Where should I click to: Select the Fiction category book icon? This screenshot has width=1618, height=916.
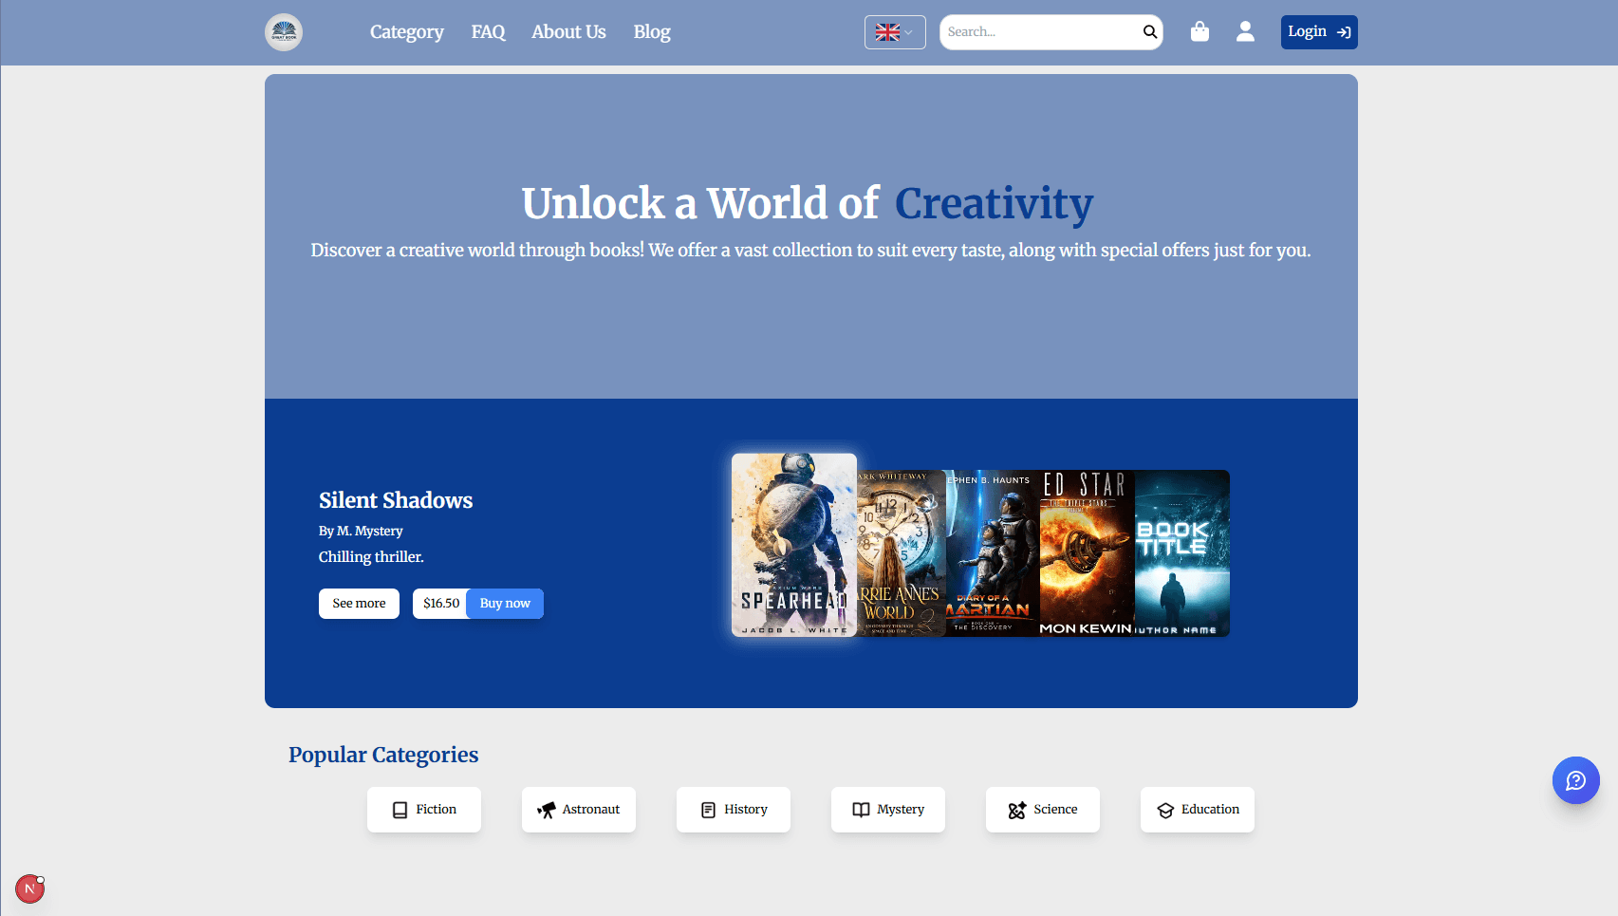[x=400, y=810]
